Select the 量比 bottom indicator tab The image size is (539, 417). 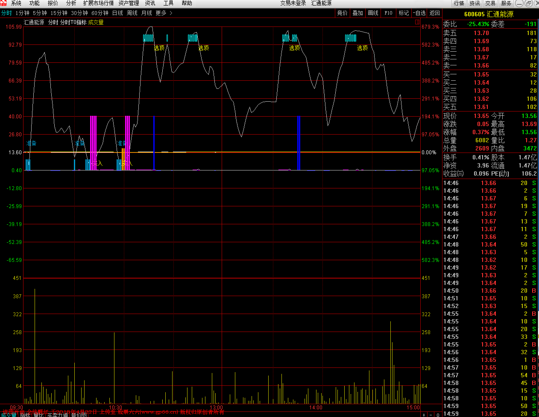(38, 414)
